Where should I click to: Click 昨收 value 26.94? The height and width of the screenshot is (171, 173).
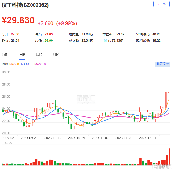(15, 41)
